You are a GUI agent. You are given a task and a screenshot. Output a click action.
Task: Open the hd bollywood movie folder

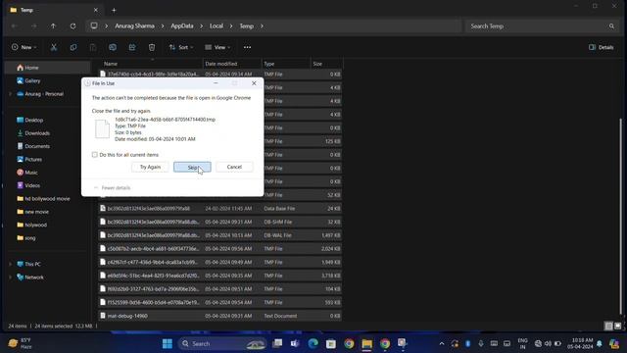(x=43, y=198)
